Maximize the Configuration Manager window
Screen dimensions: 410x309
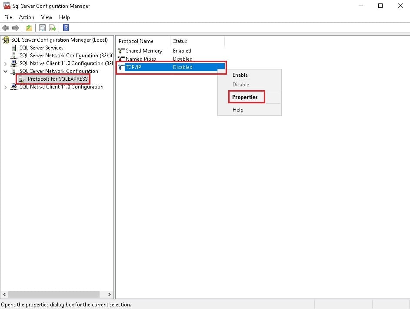tap(380, 6)
